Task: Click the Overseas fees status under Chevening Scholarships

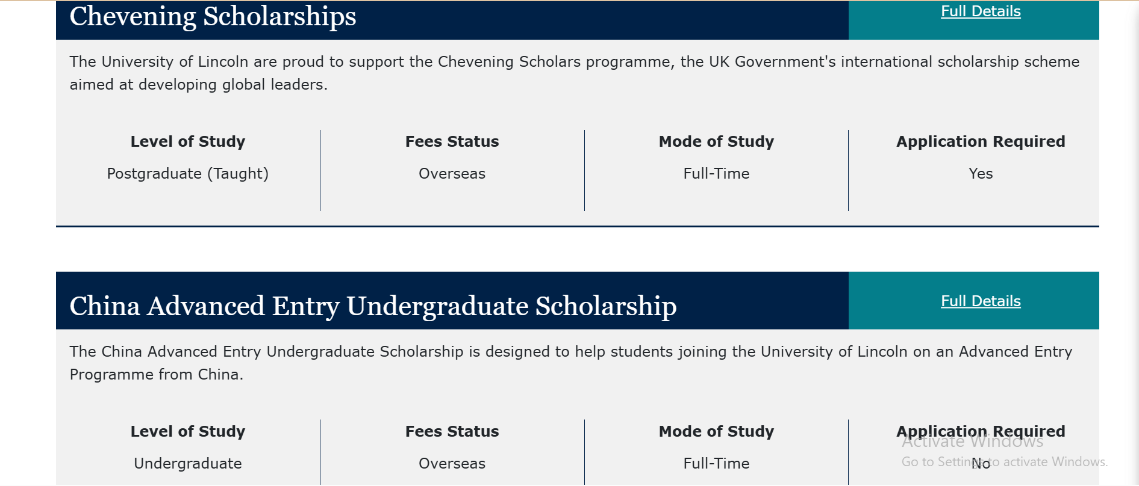Action: 452,173
